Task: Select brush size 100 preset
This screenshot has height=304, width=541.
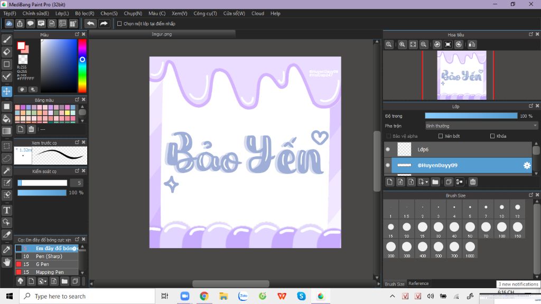Action: [x=502, y=230]
